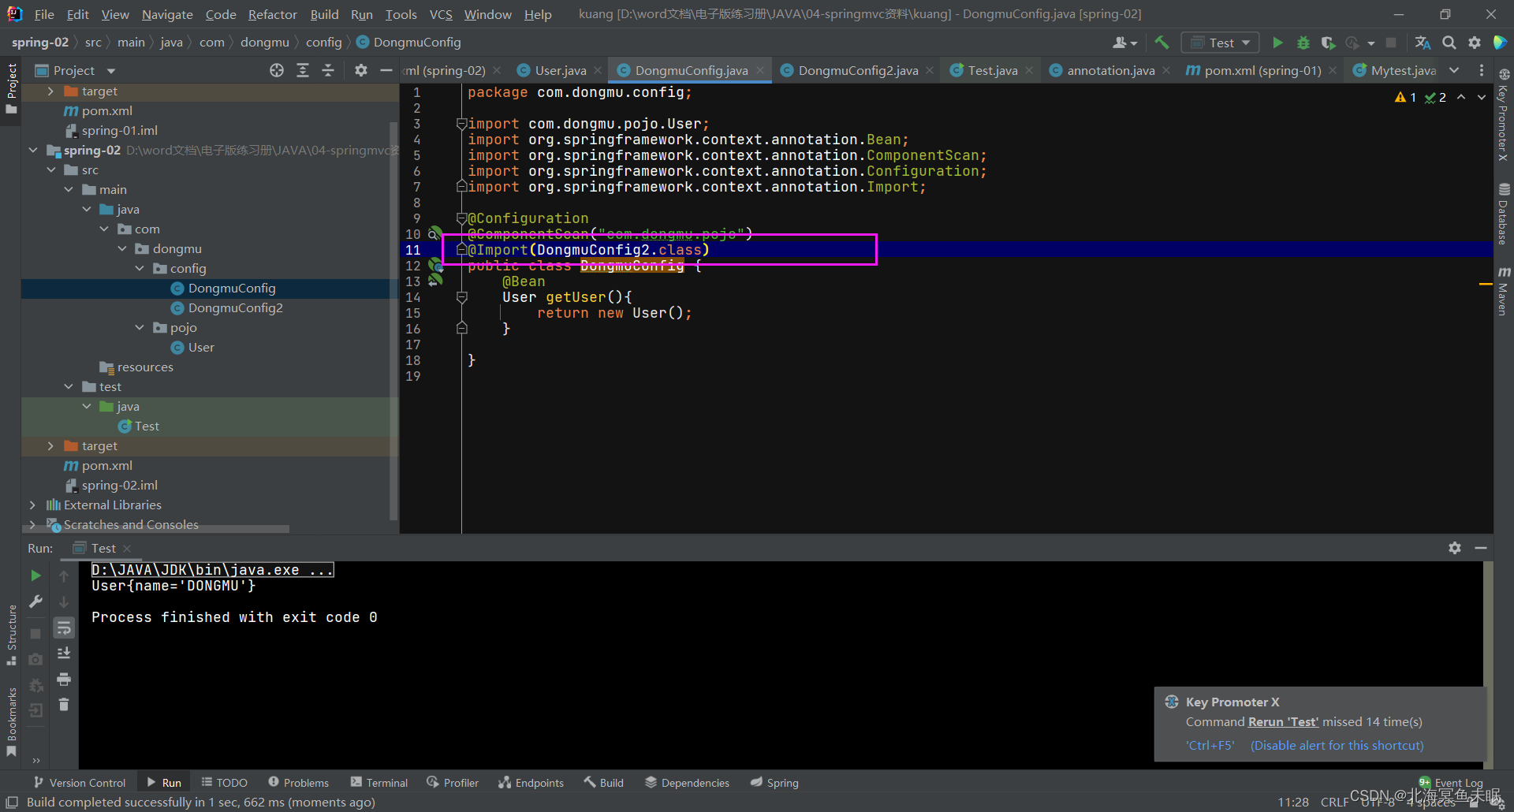This screenshot has height=812, width=1514.
Task: Toggle code folding at getUser method
Action: tap(462, 297)
